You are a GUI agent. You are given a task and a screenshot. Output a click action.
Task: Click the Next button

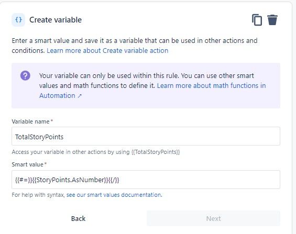coord(213,218)
